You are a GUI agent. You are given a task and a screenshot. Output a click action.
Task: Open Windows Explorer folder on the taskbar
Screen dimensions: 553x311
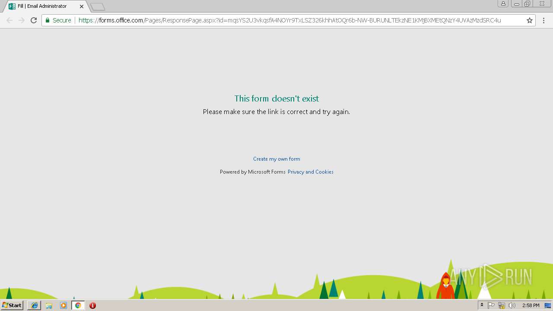point(49,305)
